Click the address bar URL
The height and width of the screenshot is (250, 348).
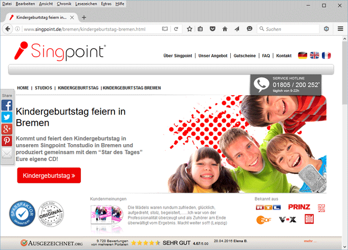click(x=84, y=29)
